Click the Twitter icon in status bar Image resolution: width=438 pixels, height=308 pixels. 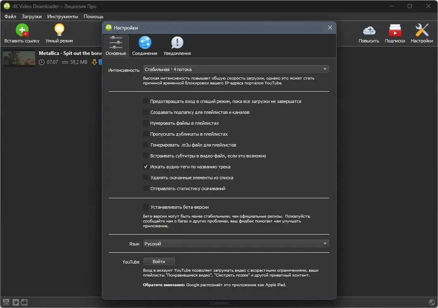coord(16,302)
